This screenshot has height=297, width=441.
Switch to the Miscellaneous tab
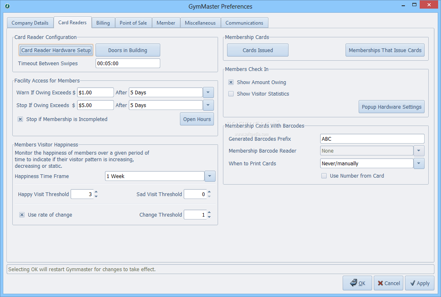point(200,23)
